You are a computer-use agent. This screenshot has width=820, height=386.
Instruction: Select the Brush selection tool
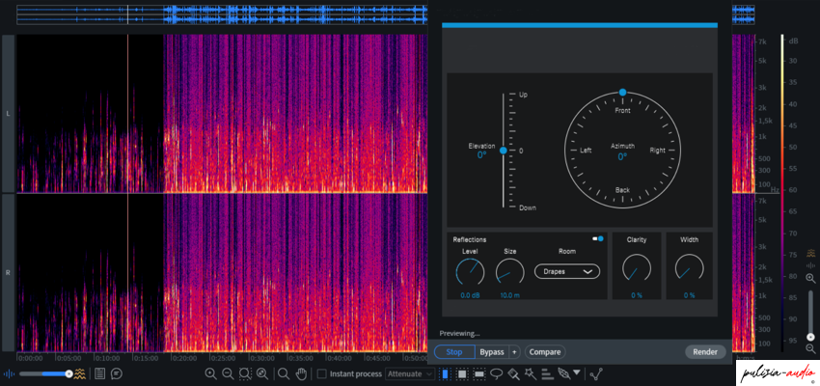(513, 374)
